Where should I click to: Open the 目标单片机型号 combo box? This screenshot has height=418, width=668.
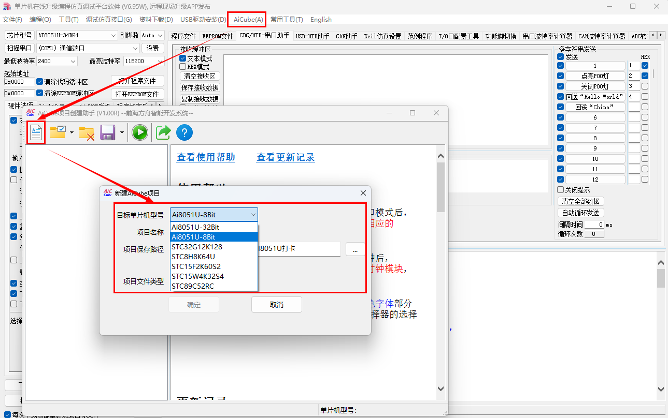point(214,215)
